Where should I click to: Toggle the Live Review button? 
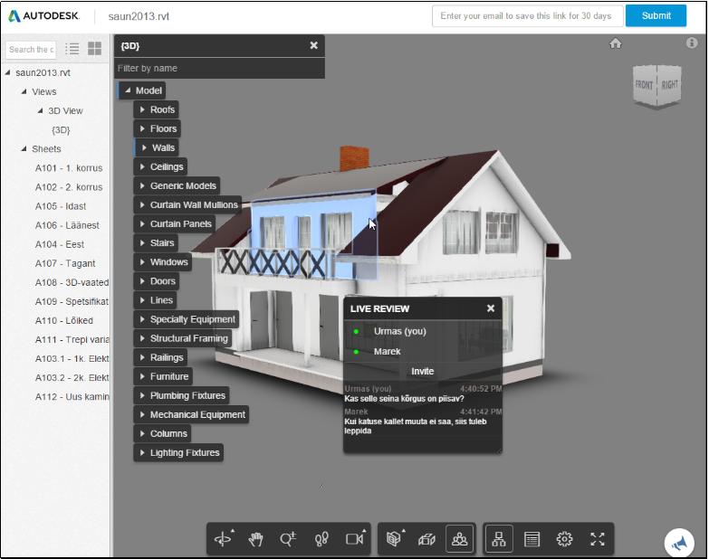coord(460,539)
